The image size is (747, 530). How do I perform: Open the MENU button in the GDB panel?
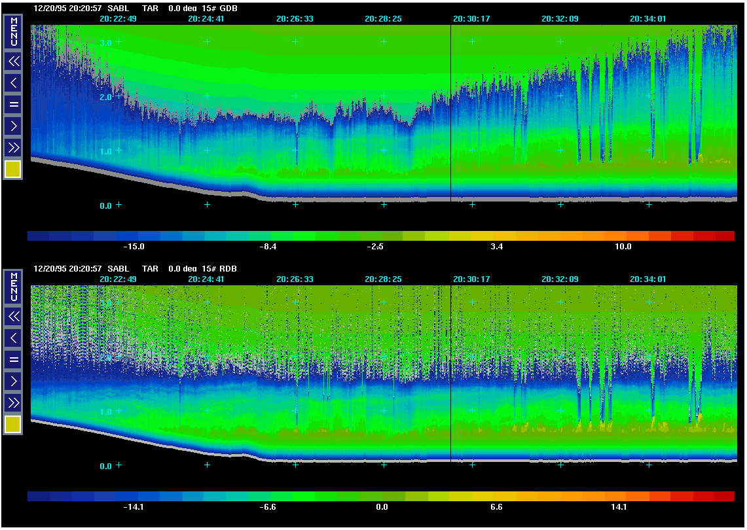(x=14, y=31)
